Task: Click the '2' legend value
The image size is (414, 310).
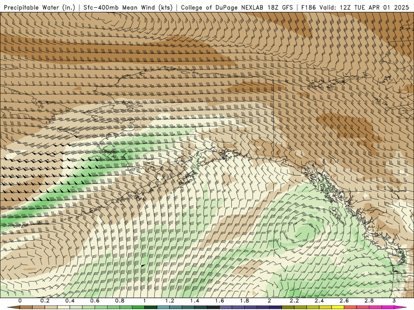Action: pyautogui.click(x=269, y=301)
